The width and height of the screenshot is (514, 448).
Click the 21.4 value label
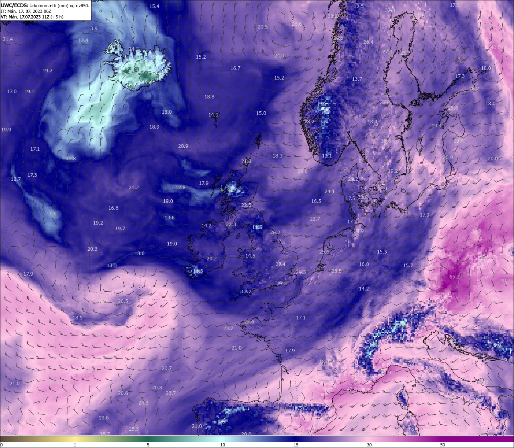(8, 39)
